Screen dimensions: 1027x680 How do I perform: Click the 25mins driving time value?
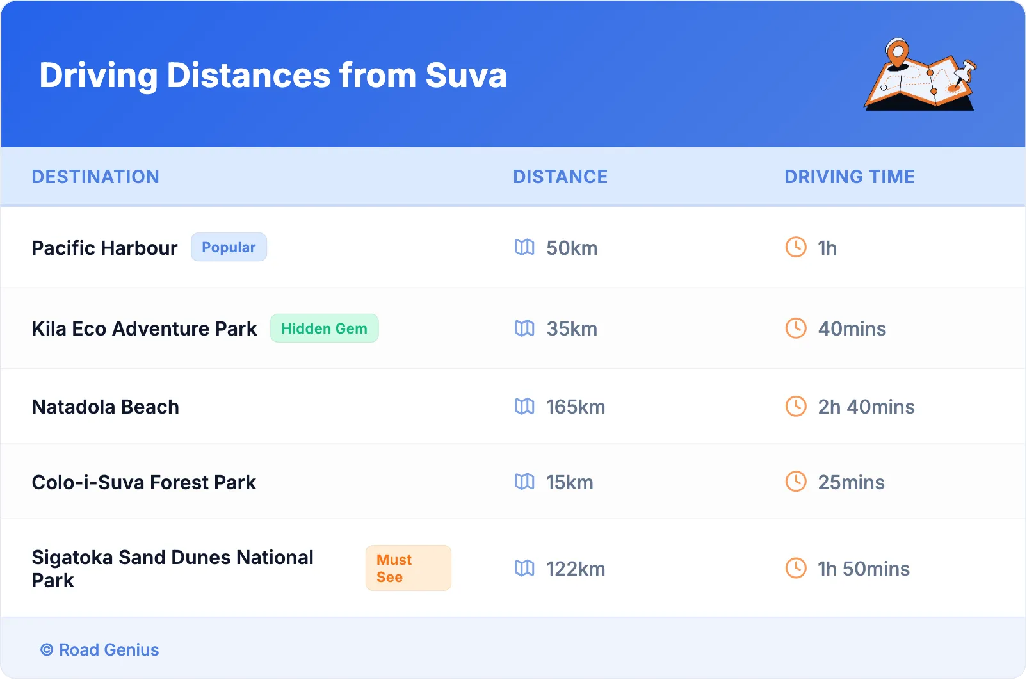(851, 482)
